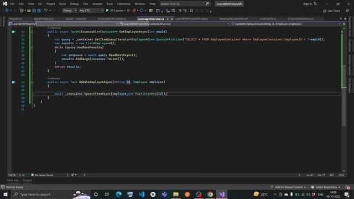This screenshot has width=354, height=199.
Task: Pin the CosmosDbService.cs tab
Action: pyautogui.click(x=168, y=19)
